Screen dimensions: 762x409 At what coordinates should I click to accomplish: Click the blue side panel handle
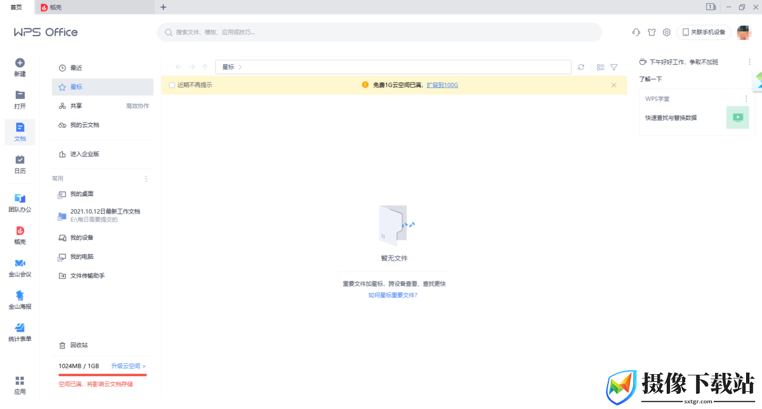point(758,81)
